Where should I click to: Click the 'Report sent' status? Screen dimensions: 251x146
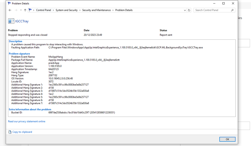click(x=166, y=35)
